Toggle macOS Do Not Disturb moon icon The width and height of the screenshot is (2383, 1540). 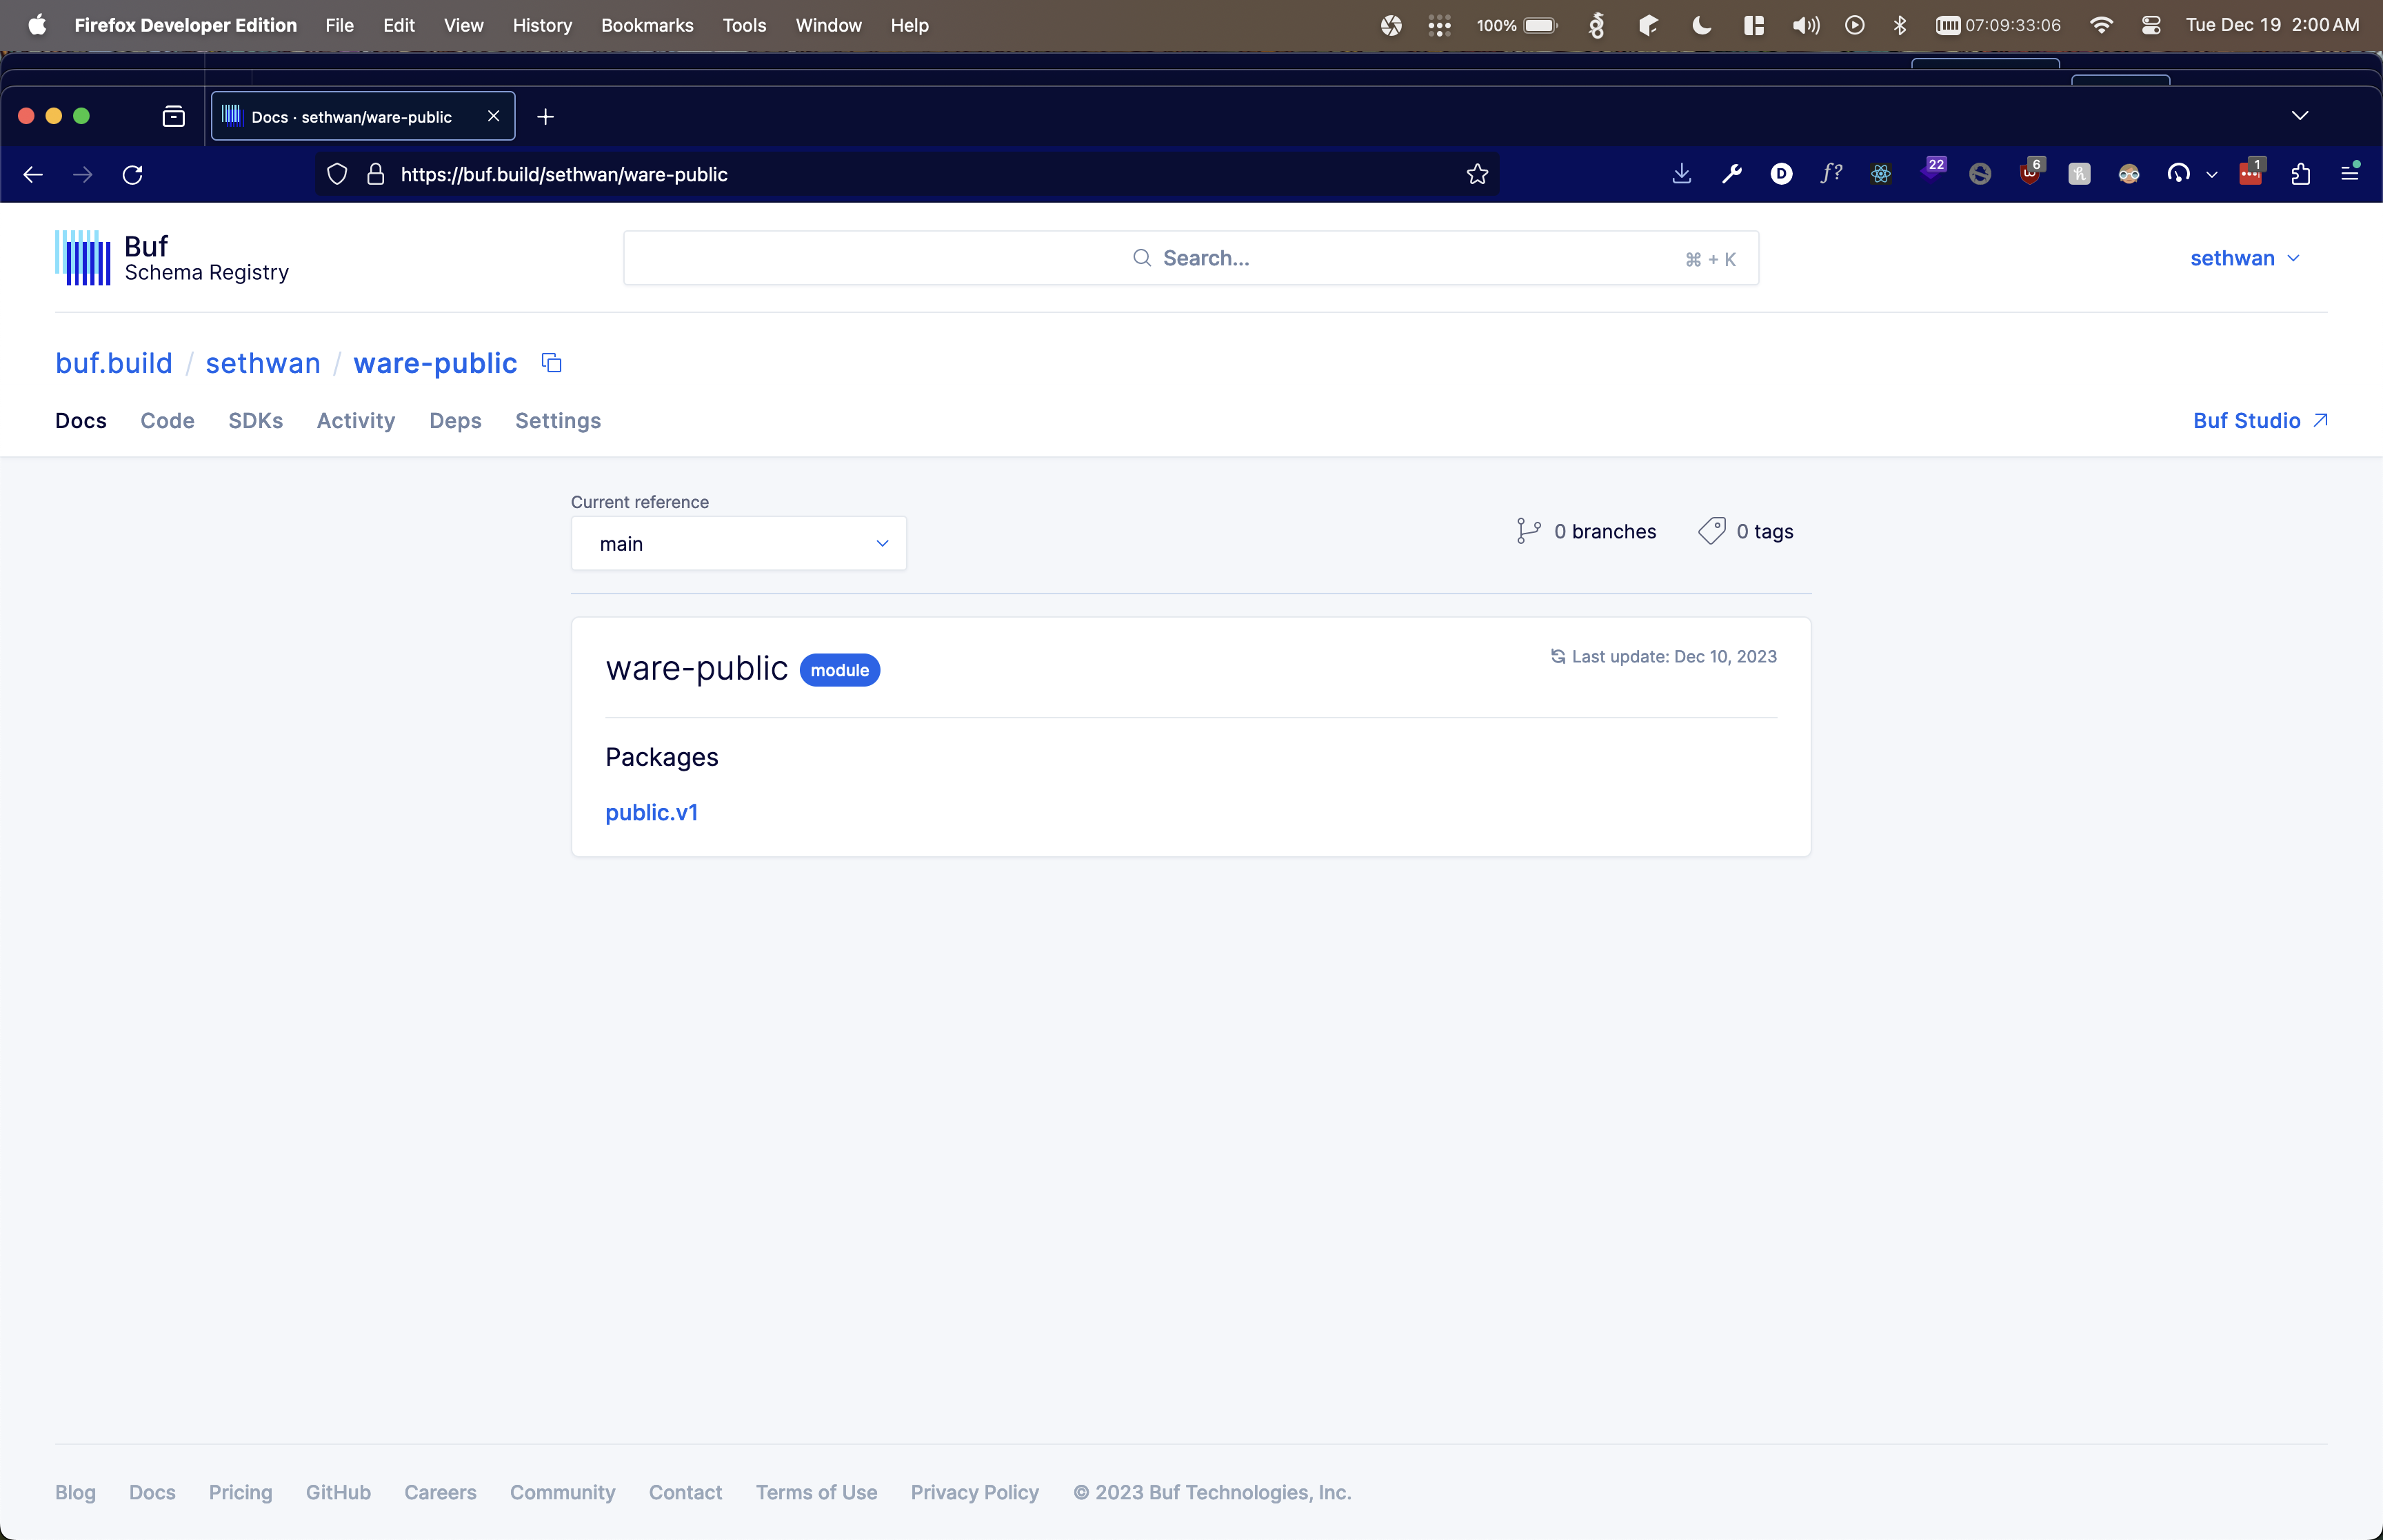coord(1700,25)
